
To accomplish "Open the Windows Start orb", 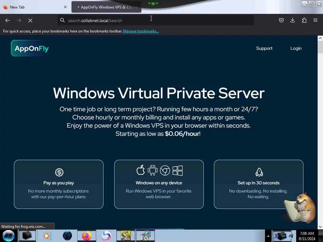I will (8, 236).
